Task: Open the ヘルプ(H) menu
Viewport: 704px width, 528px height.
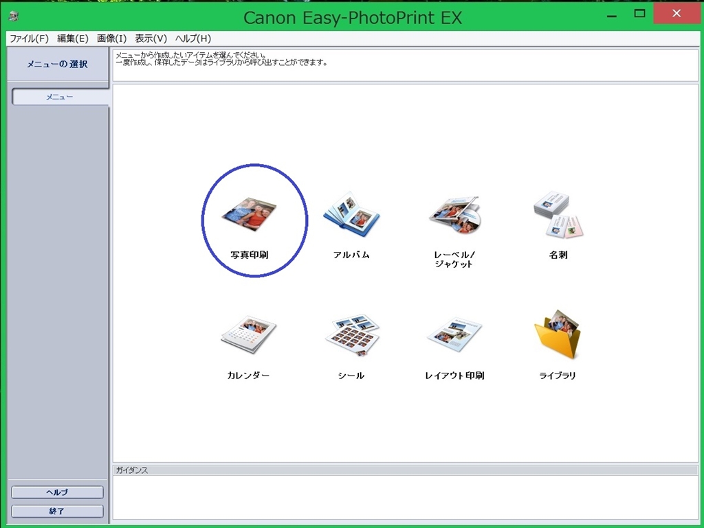Action: [x=193, y=38]
